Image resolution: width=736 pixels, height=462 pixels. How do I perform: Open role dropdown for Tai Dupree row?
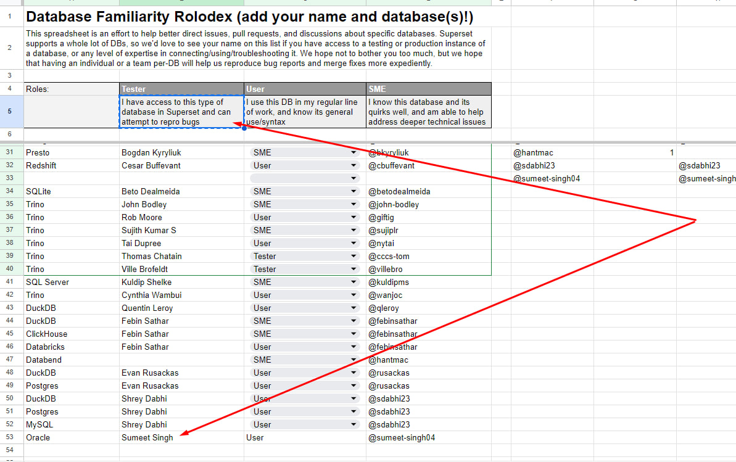(x=353, y=243)
